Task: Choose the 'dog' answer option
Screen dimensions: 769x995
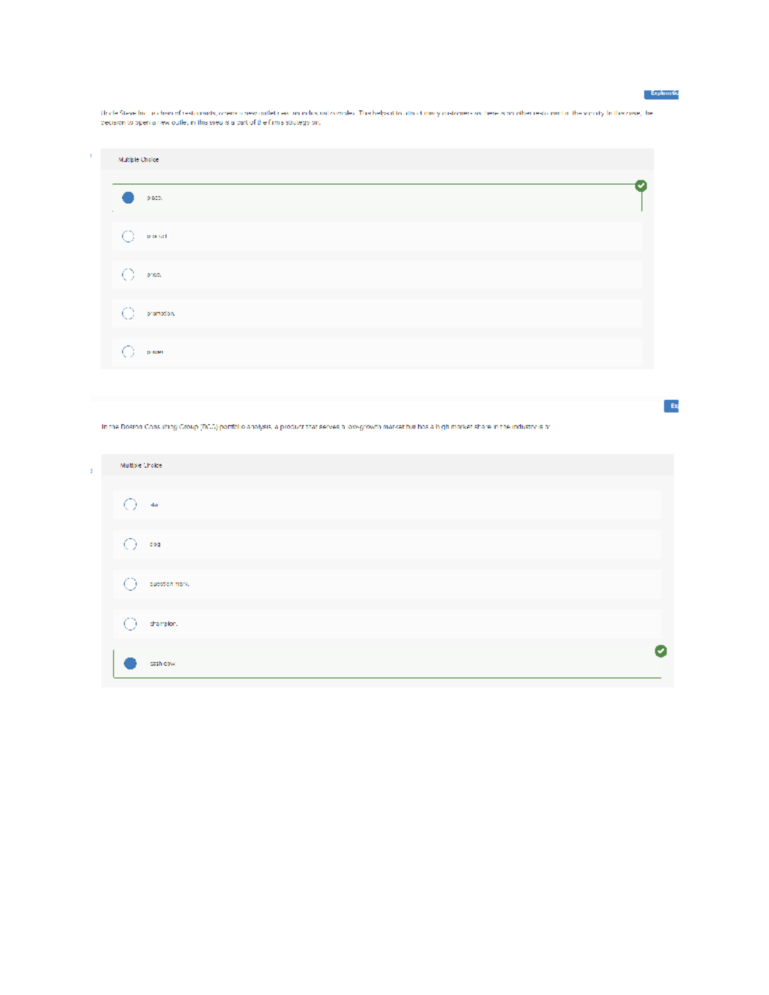Action: click(131, 544)
